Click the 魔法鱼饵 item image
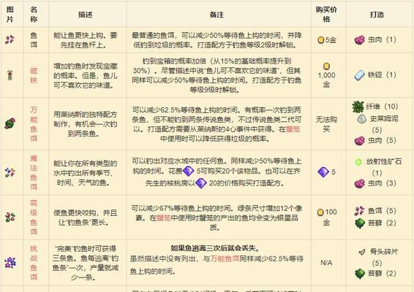The image size is (414, 292). 10,172
